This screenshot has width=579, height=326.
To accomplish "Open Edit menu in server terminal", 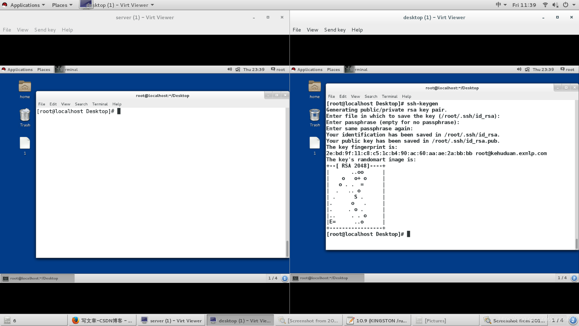I will coord(53,104).
